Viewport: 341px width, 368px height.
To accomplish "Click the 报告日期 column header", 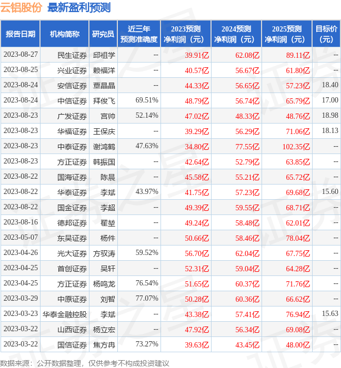I will 21,34.
